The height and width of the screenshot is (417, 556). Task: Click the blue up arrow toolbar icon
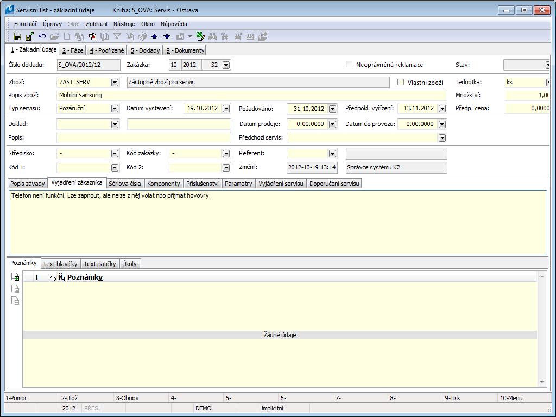[155, 36]
